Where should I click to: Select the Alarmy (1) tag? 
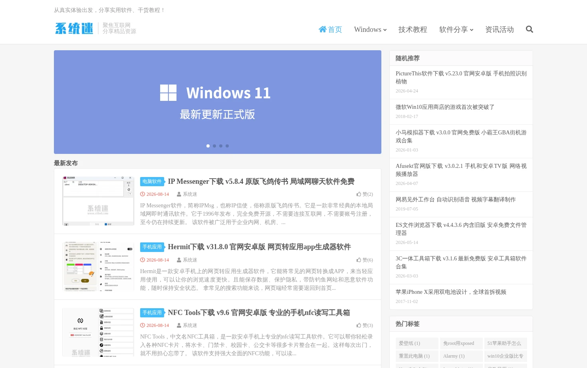pos(461,356)
